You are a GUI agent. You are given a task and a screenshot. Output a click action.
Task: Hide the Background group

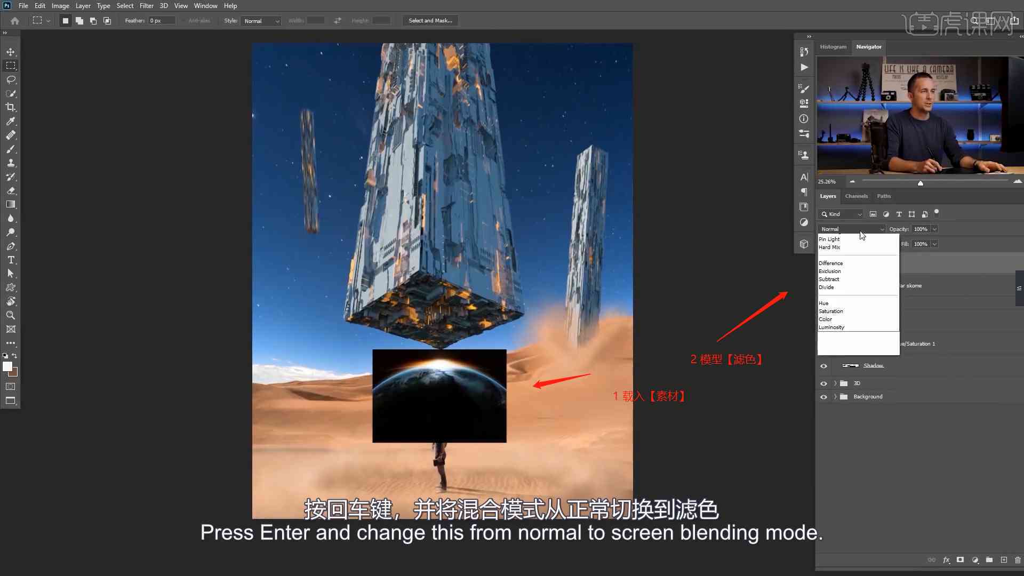(823, 397)
